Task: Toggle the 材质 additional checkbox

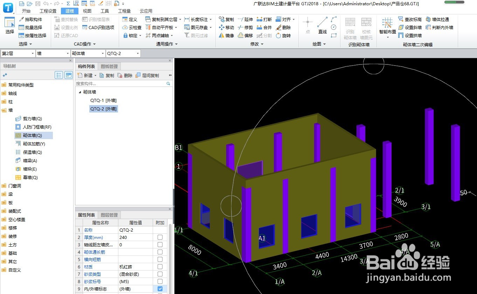Action: [x=160, y=267]
